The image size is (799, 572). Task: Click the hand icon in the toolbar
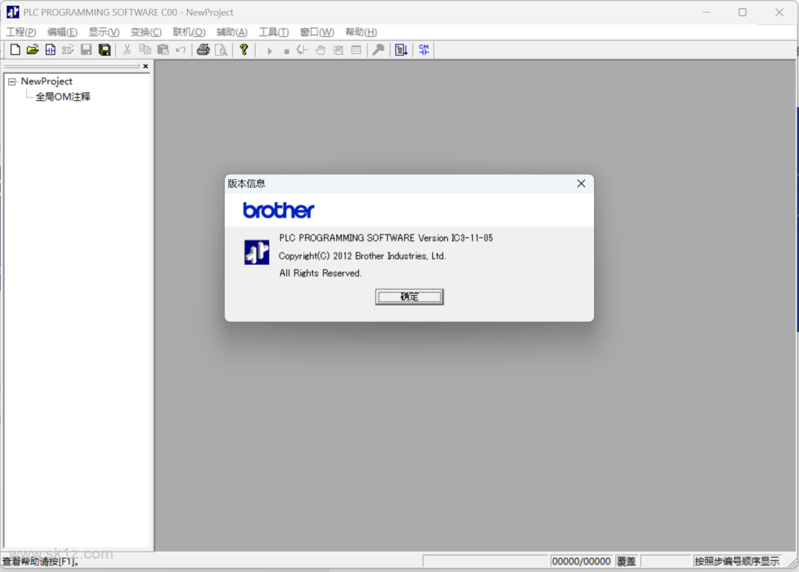click(320, 50)
